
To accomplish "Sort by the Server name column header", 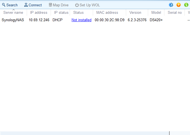I will [13, 12].
